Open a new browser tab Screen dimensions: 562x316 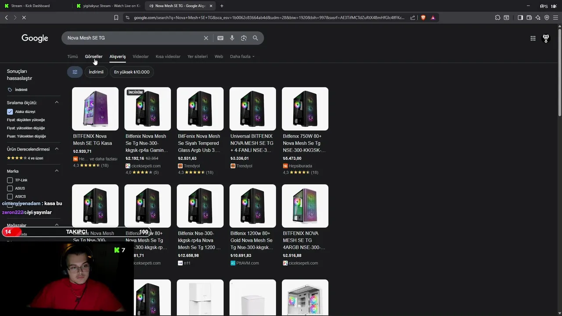[222, 6]
